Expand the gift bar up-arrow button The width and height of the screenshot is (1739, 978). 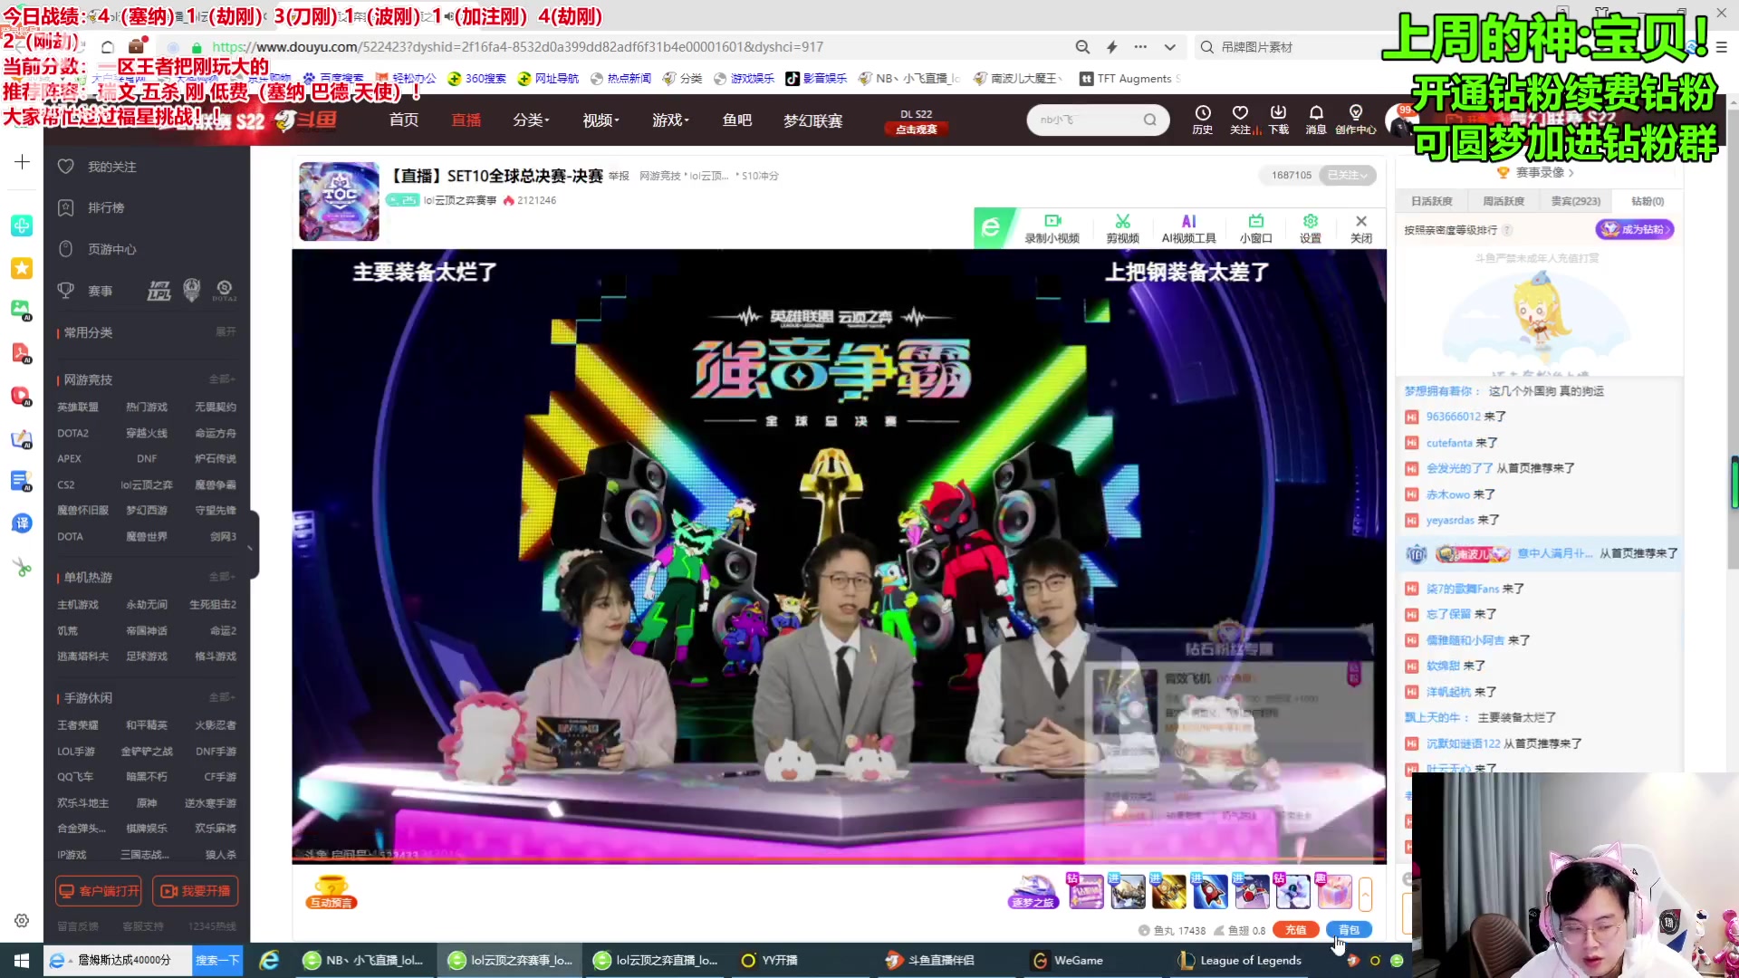1365,893
